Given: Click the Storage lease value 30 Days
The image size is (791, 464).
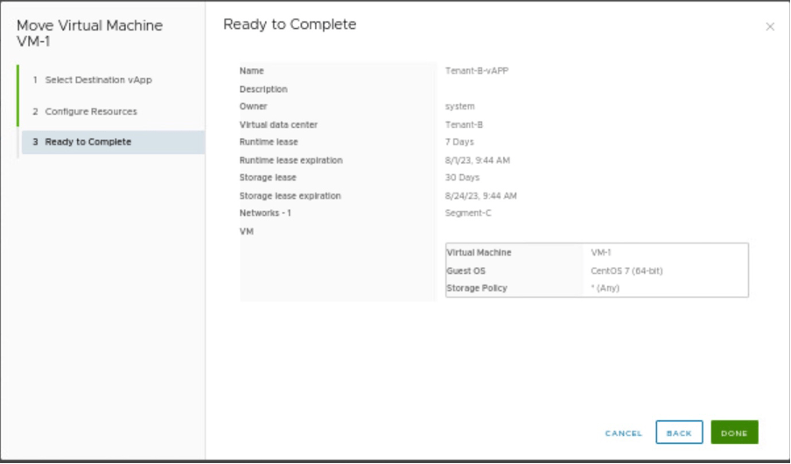Looking at the screenshot, I should tap(462, 178).
